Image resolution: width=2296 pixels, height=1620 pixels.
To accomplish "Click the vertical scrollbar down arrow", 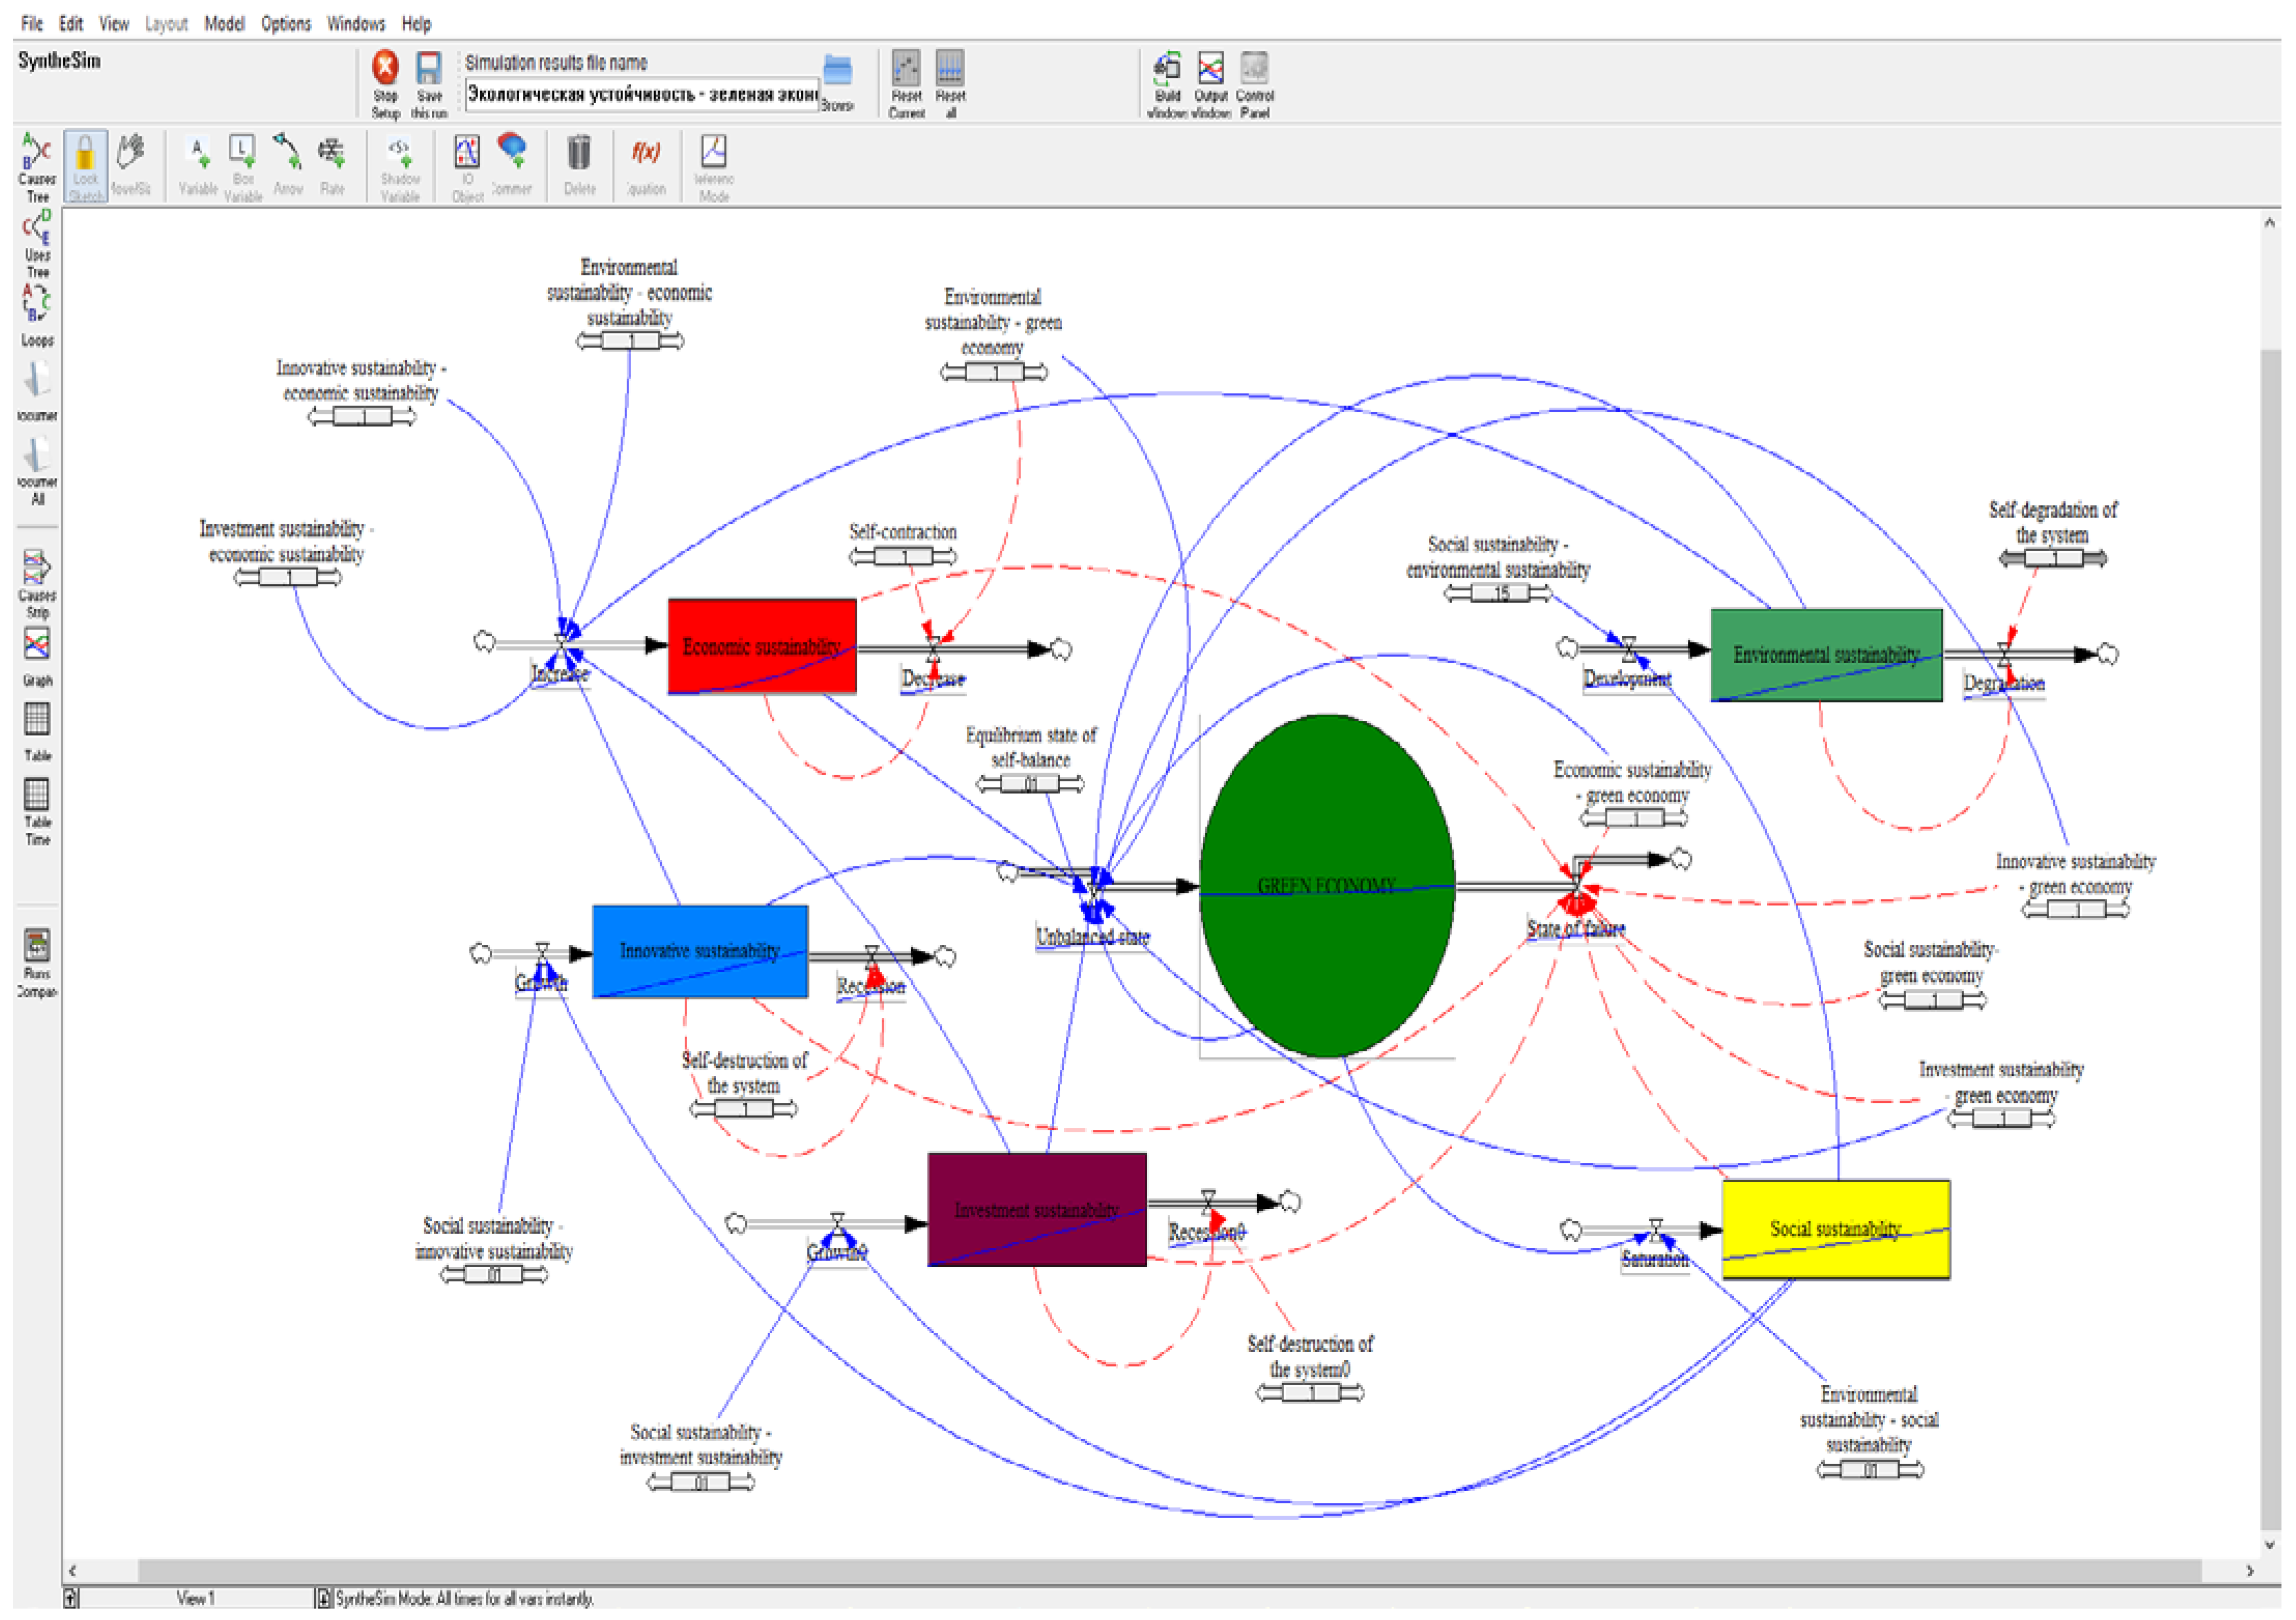I will click(x=2269, y=1545).
